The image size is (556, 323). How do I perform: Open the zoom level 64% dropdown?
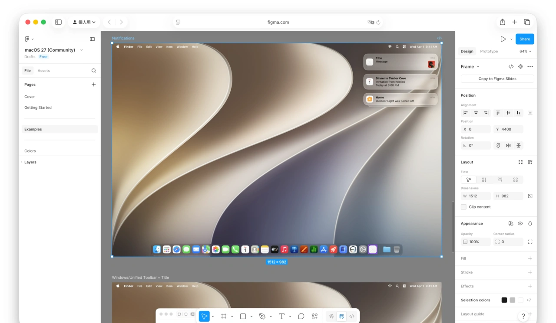click(525, 51)
